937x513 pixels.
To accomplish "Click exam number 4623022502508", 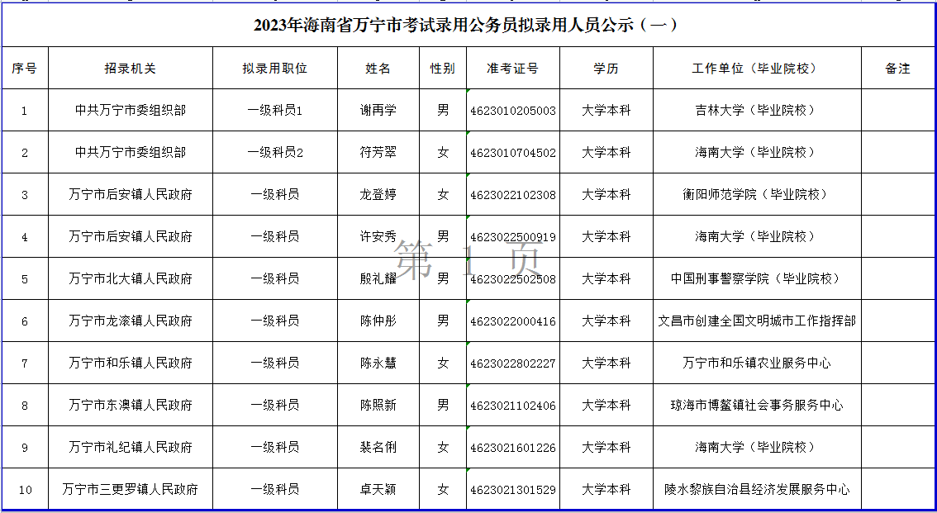I will click(513, 279).
